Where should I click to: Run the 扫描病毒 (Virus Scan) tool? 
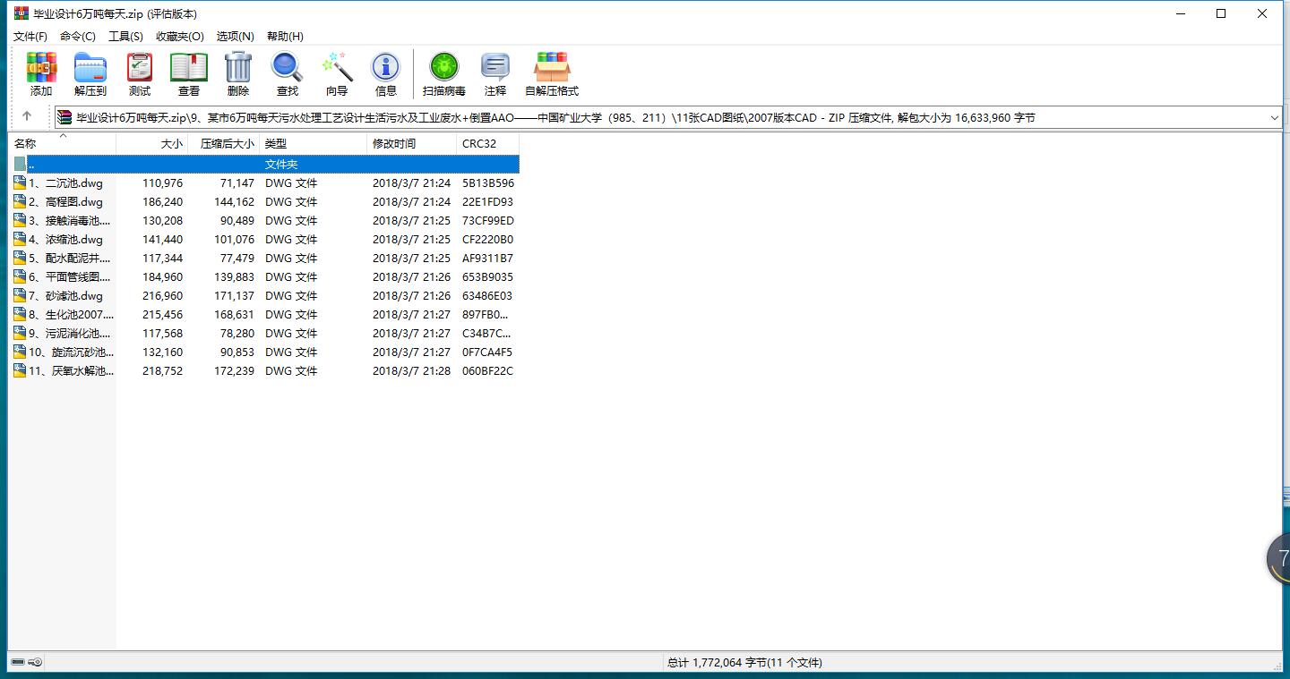[x=443, y=73]
